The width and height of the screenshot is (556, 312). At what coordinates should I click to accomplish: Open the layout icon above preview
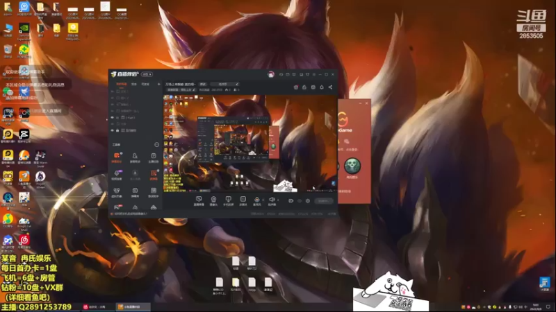pos(313,87)
